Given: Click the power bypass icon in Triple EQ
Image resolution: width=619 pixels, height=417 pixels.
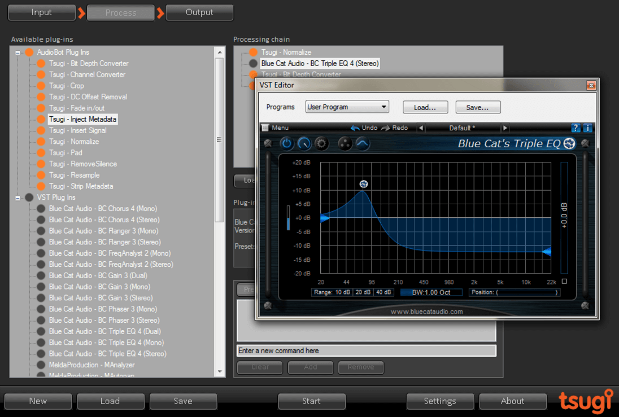Looking at the screenshot, I should coord(286,143).
